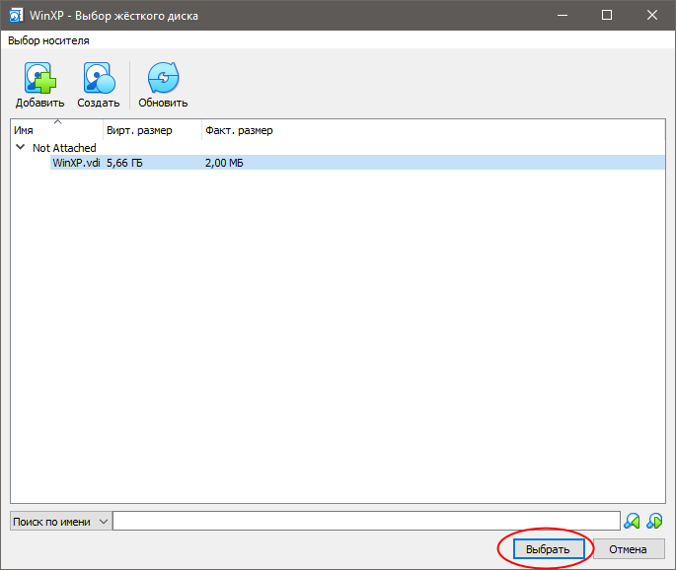Minimize the disk selection window

click(x=563, y=15)
